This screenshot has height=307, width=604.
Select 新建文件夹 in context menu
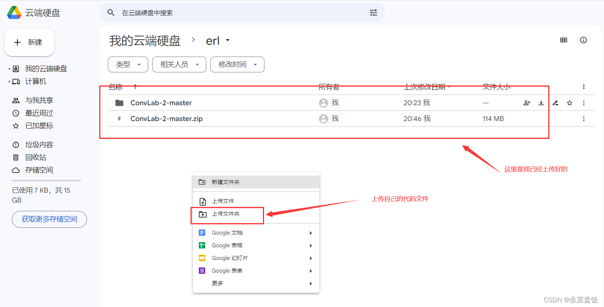tap(256, 182)
